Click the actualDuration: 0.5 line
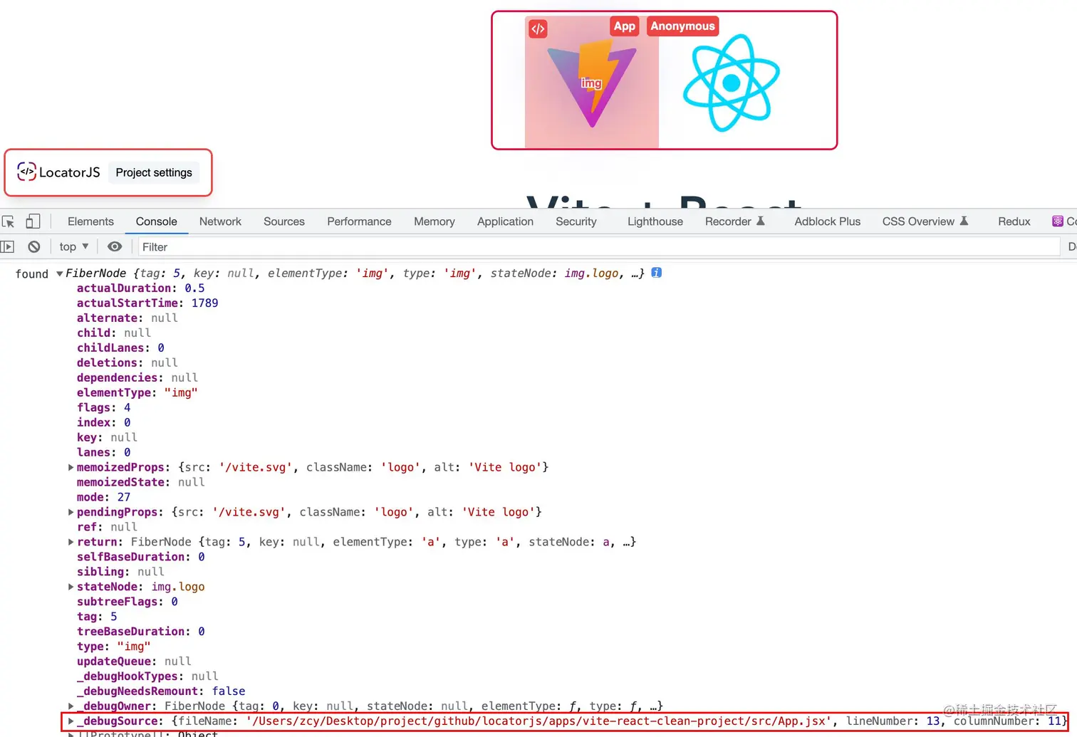Image resolution: width=1077 pixels, height=737 pixels. pos(141,288)
